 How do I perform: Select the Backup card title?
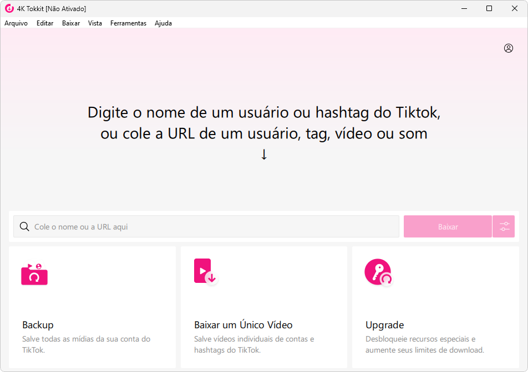38,325
